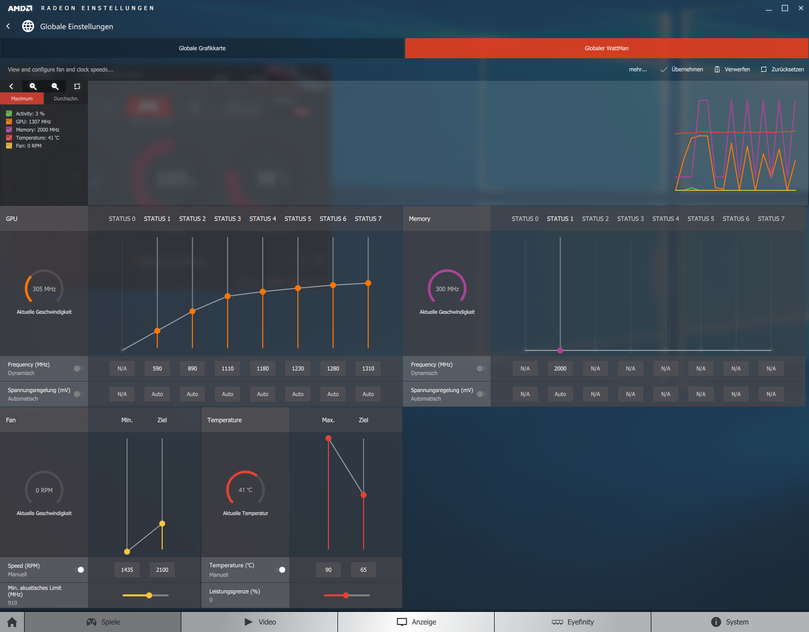The height and width of the screenshot is (632, 809).
Task: Click the Min. akustisches Limit slider
Action: pyautogui.click(x=146, y=595)
